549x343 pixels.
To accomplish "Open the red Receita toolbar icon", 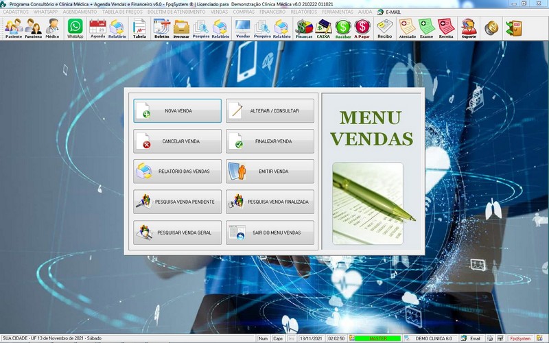I will (x=446, y=28).
